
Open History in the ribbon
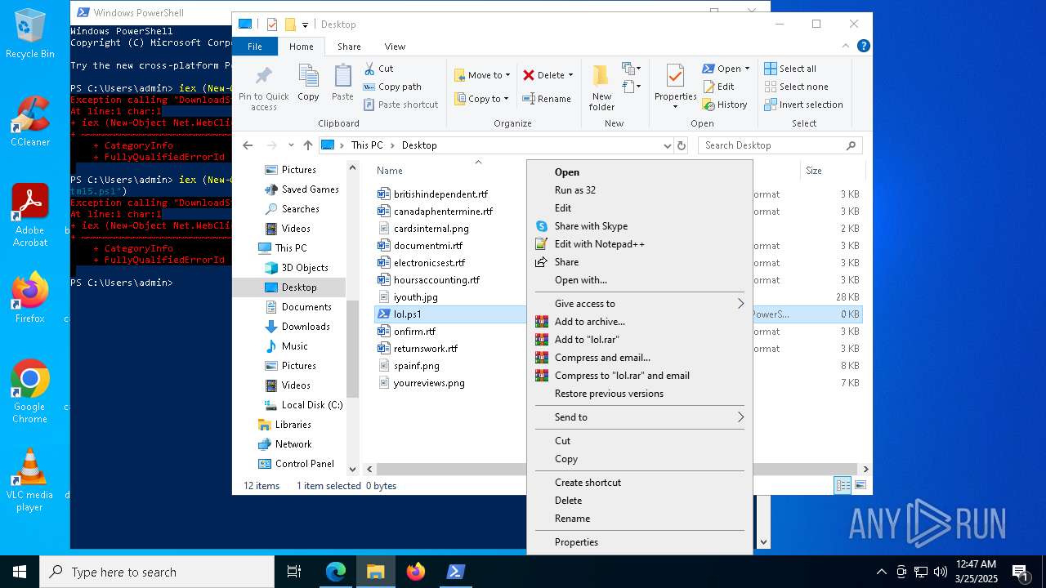click(x=725, y=105)
